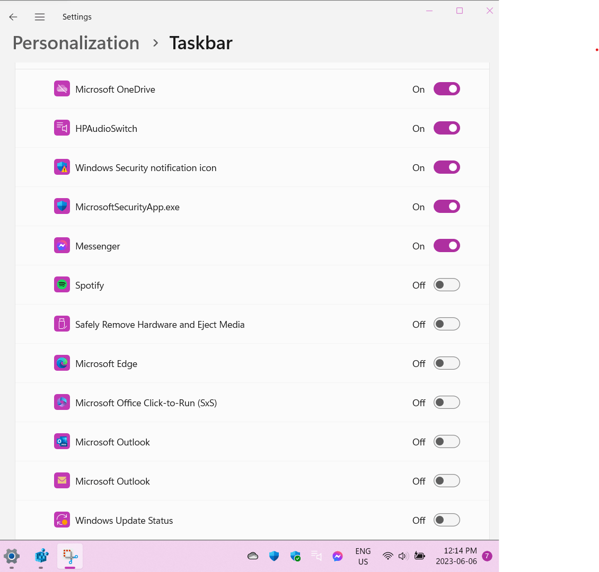
Task: Click the Microsoft OneDrive app icon
Action: pyautogui.click(x=62, y=88)
